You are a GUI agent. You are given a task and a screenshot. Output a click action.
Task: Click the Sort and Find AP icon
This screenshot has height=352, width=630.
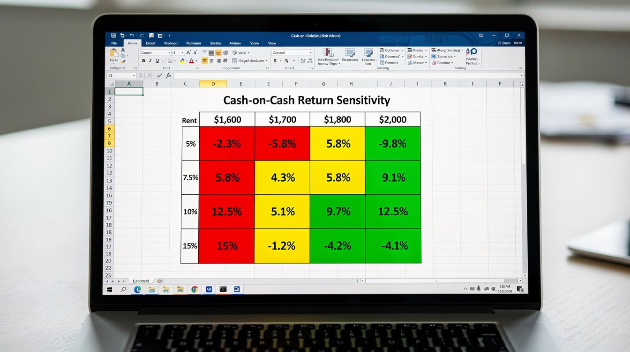[x=471, y=51]
